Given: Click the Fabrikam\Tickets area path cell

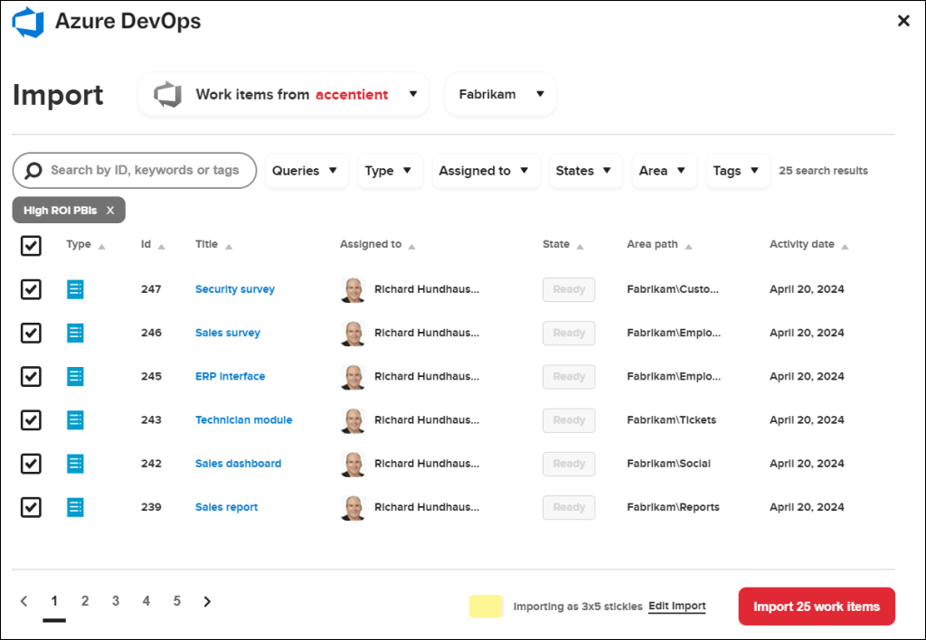Looking at the screenshot, I should tap(672, 420).
